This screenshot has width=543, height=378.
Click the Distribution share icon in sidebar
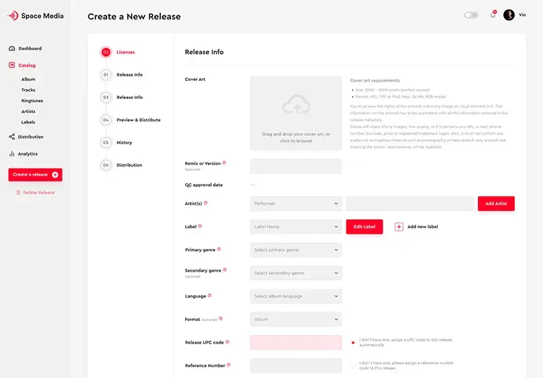[x=12, y=136]
